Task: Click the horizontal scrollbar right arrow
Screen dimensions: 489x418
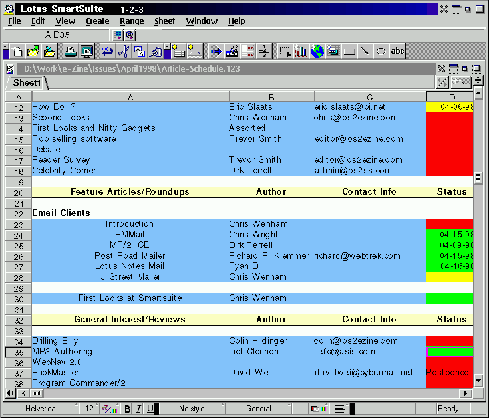Action: (x=466, y=393)
